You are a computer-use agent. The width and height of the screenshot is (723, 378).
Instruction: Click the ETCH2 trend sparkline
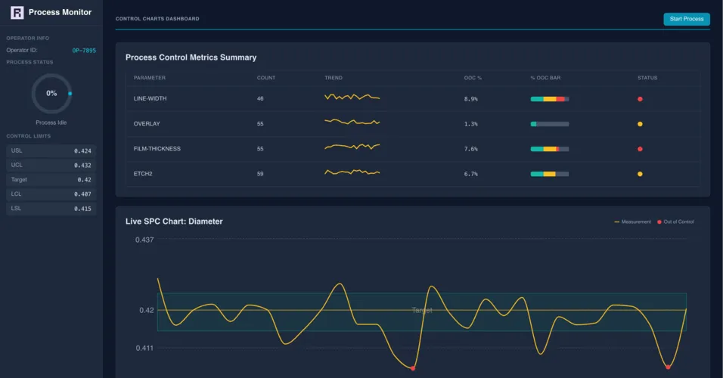point(352,172)
